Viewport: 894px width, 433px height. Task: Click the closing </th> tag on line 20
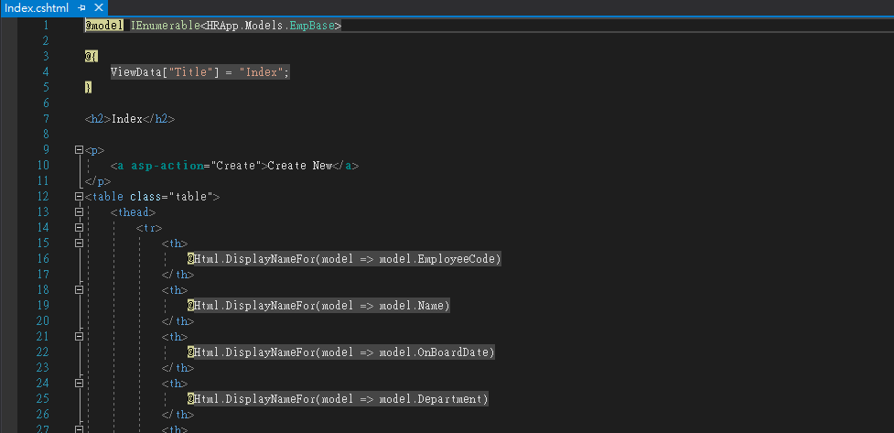(178, 321)
